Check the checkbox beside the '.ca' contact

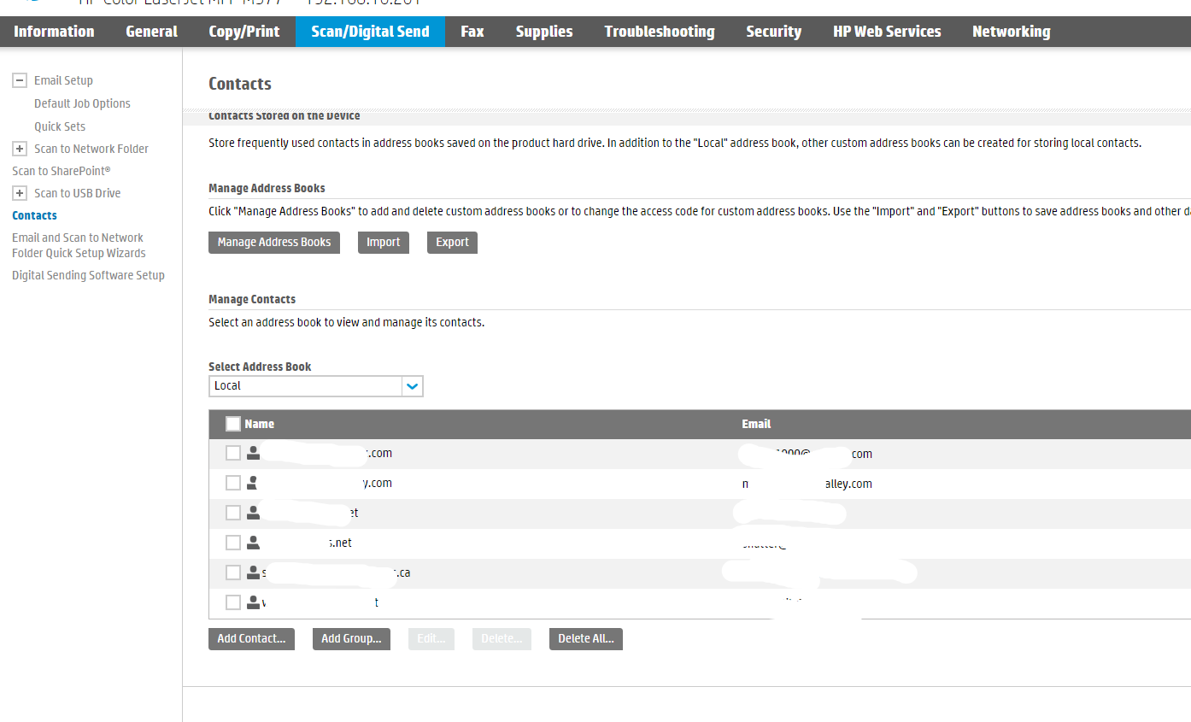pyautogui.click(x=232, y=572)
